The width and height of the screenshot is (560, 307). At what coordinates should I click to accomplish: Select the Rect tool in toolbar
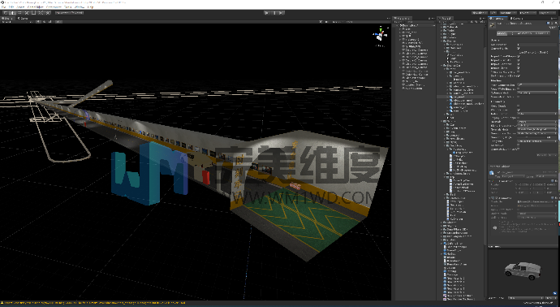click(33, 13)
